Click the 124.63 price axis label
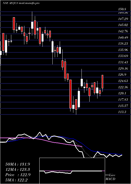131x184 pixels. point(123,81)
